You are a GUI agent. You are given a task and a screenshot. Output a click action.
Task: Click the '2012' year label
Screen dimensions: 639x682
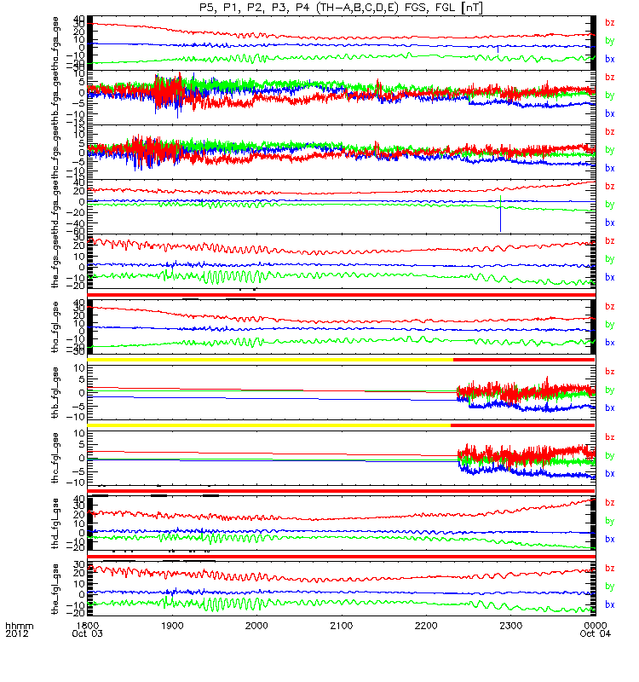(17, 633)
